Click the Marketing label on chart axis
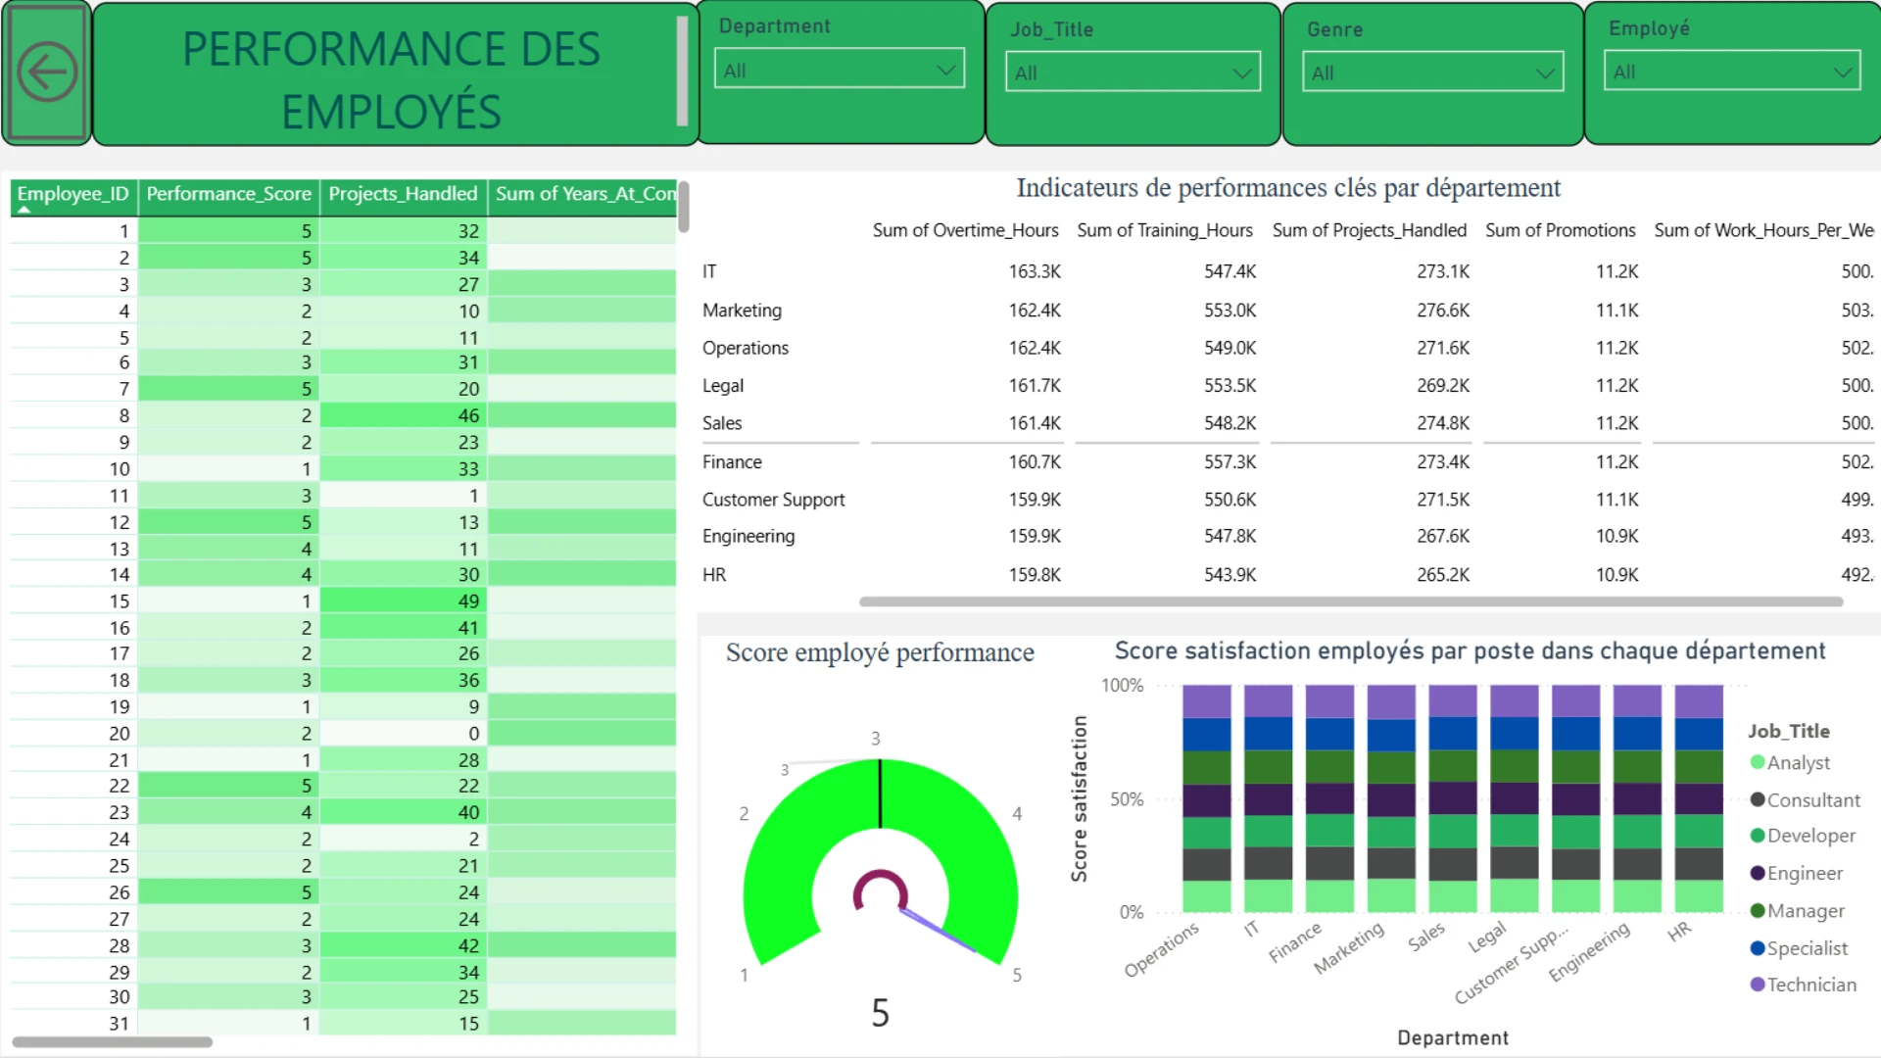 (x=1349, y=946)
